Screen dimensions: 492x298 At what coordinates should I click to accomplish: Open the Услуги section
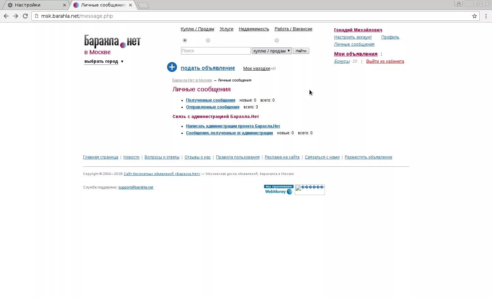(x=227, y=29)
